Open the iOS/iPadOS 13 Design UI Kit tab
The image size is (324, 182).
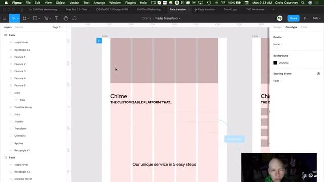tap(112, 9)
